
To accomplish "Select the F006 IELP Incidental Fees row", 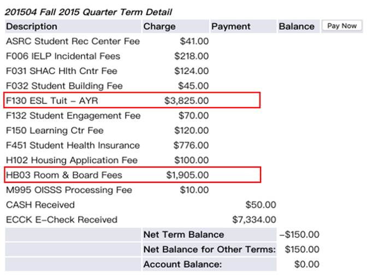I will point(63,56).
